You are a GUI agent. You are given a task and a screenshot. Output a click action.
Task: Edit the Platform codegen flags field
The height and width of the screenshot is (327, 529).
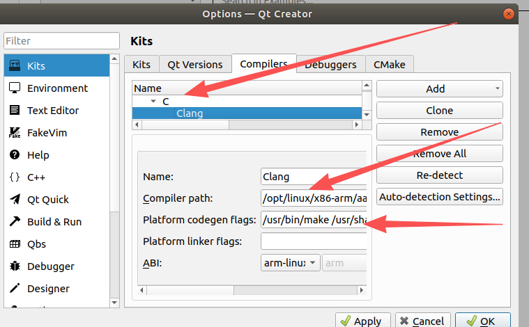click(314, 220)
